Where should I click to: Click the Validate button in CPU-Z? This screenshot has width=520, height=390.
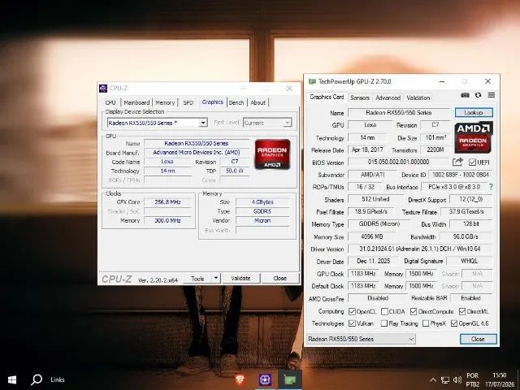pyautogui.click(x=240, y=278)
